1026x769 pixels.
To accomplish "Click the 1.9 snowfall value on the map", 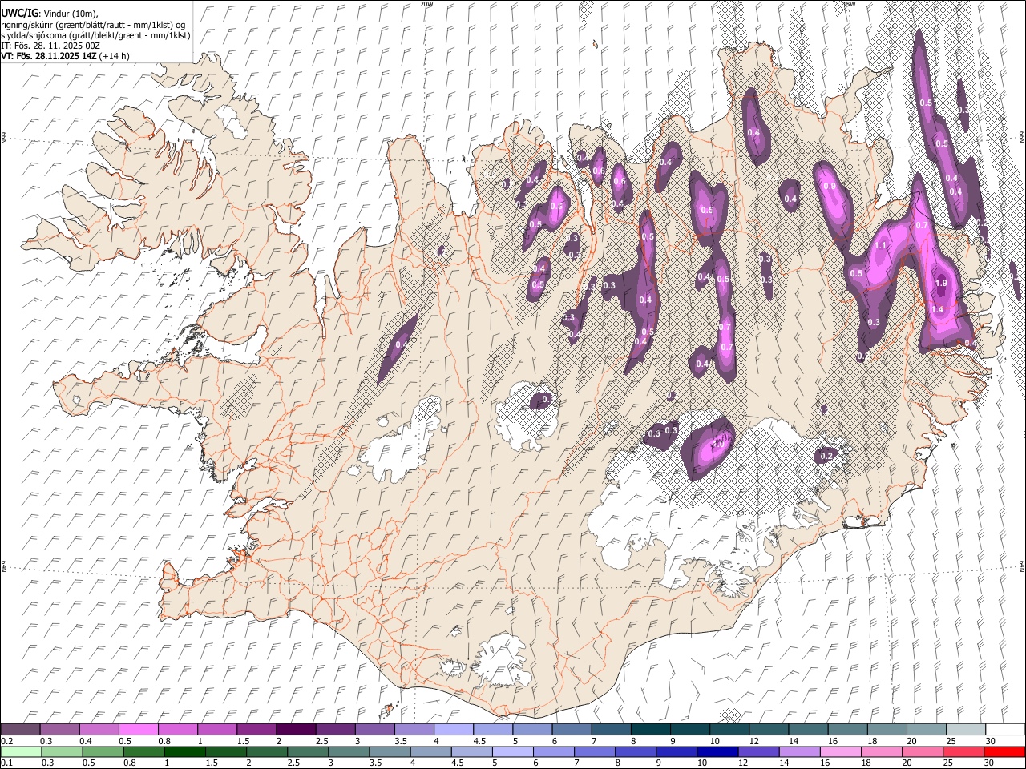I will pyautogui.click(x=941, y=283).
